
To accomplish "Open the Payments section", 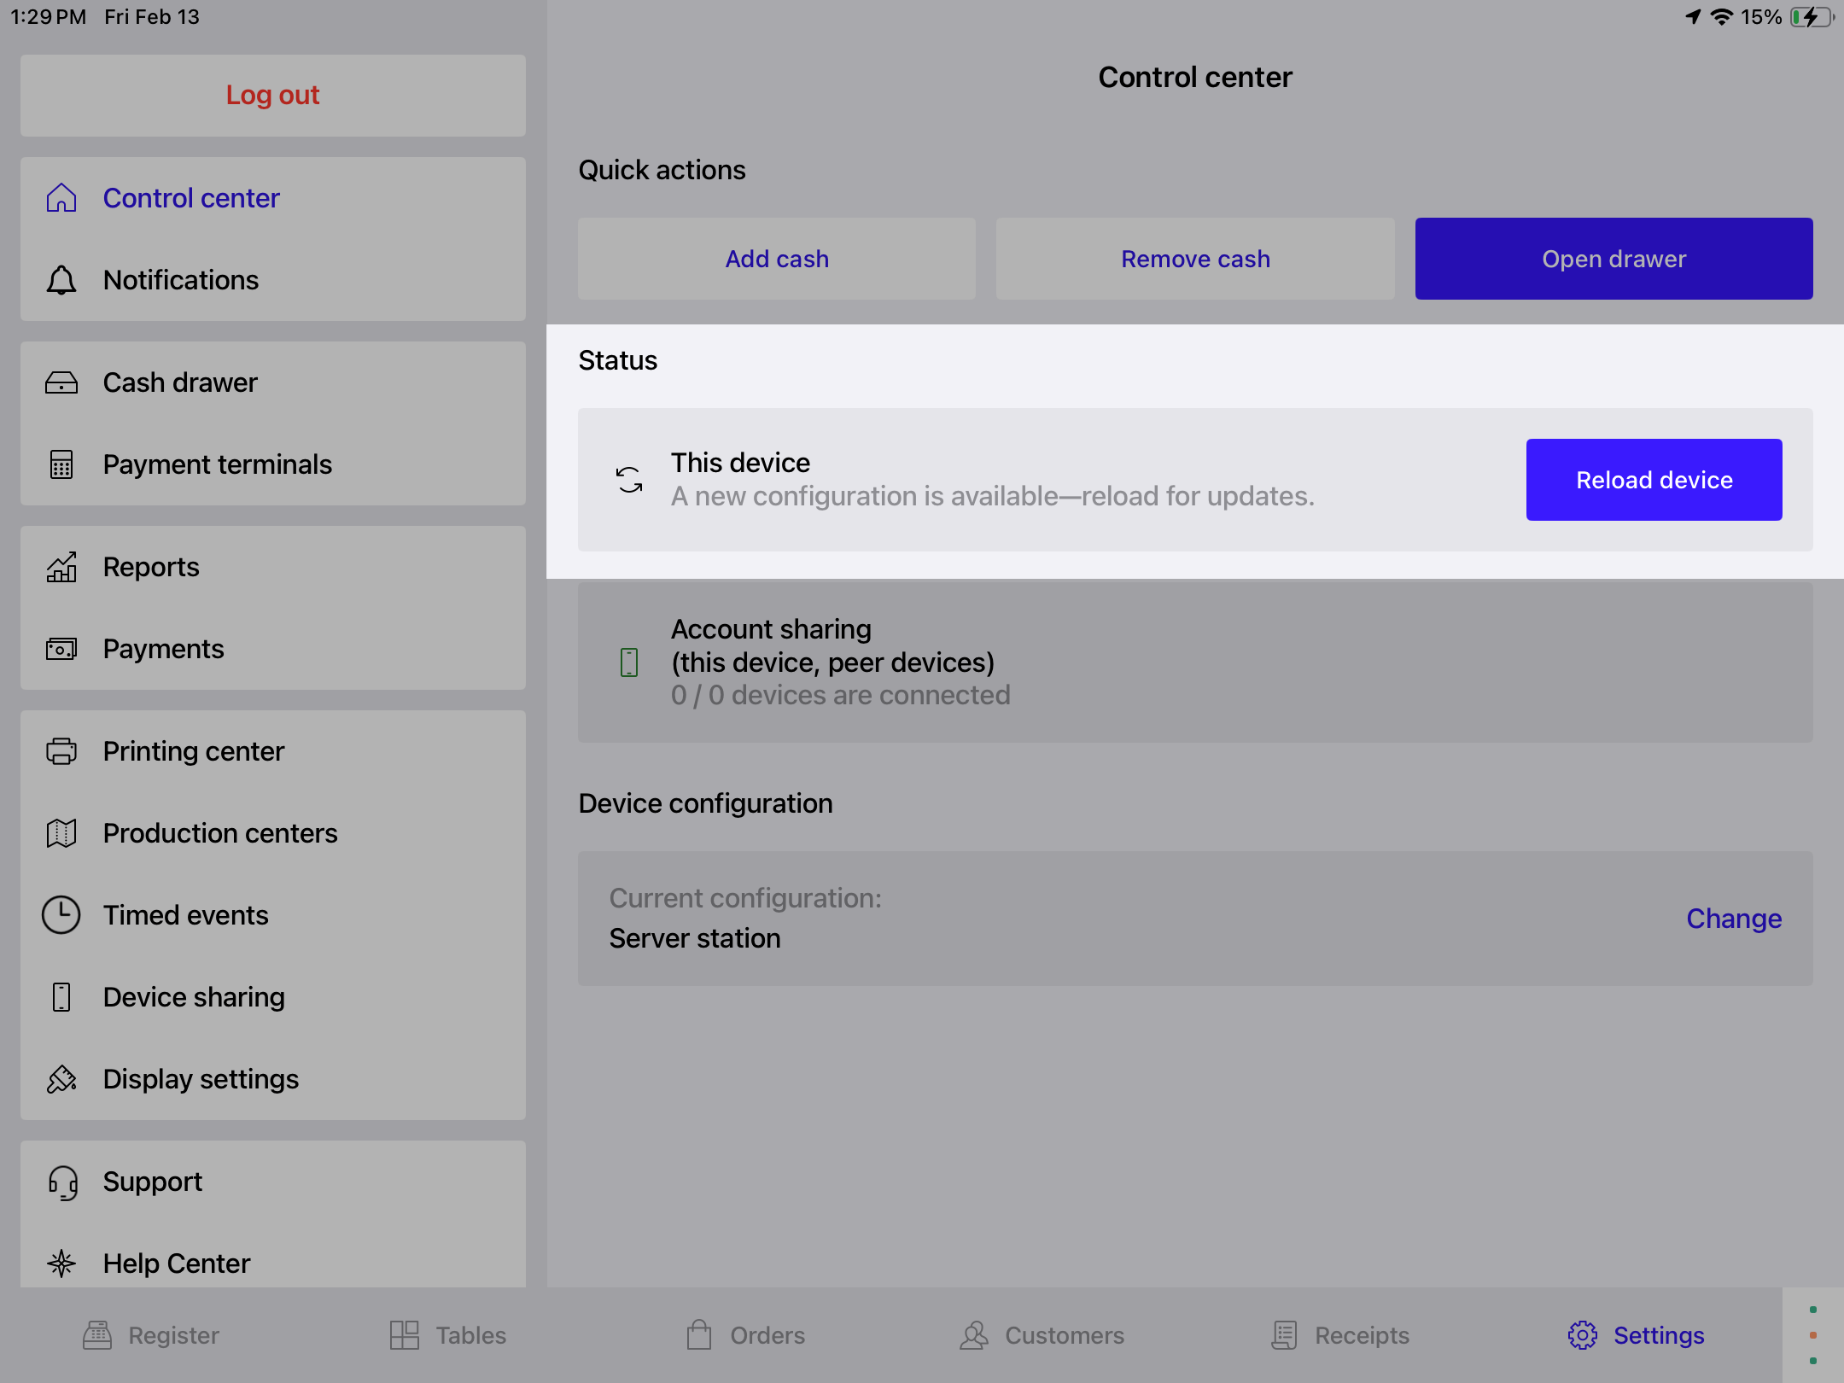I will click(x=164, y=648).
